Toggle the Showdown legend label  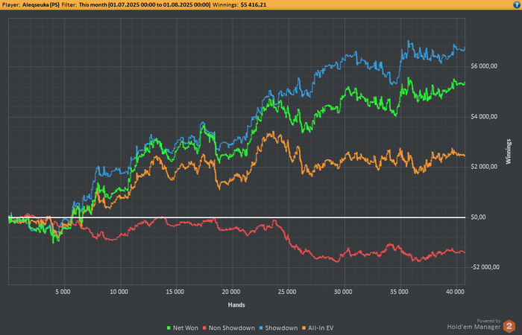[x=281, y=328]
